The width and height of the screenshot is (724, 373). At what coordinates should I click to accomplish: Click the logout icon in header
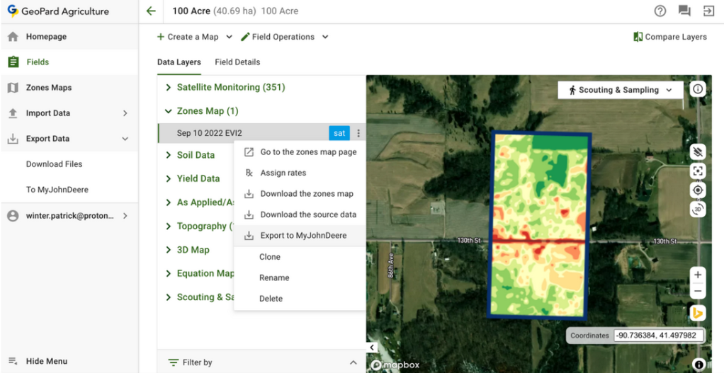[708, 11]
